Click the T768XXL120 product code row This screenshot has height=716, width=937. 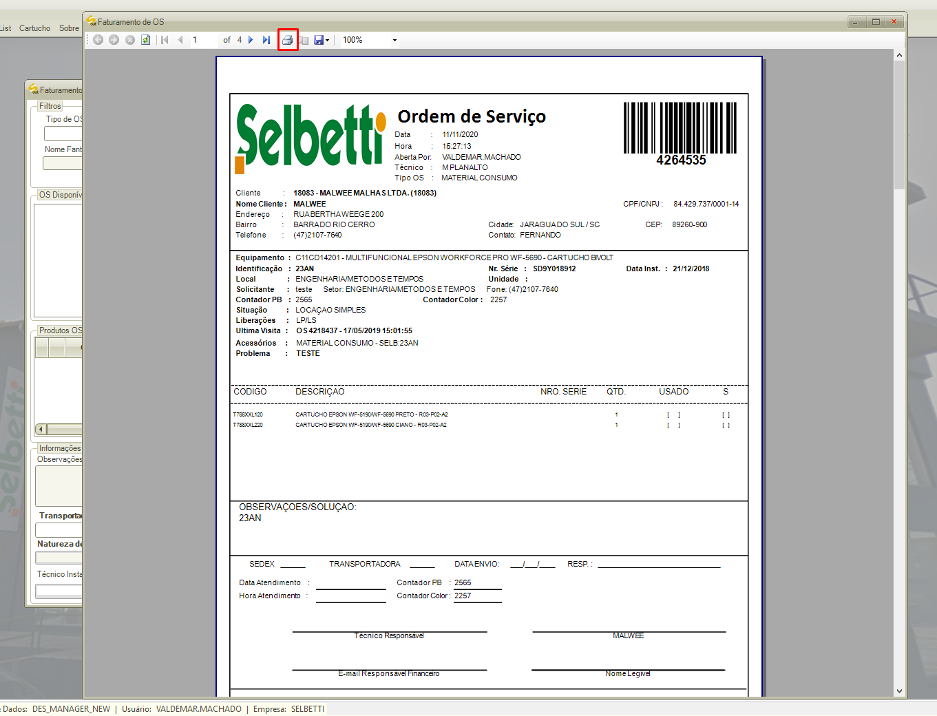(x=248, y=414)
